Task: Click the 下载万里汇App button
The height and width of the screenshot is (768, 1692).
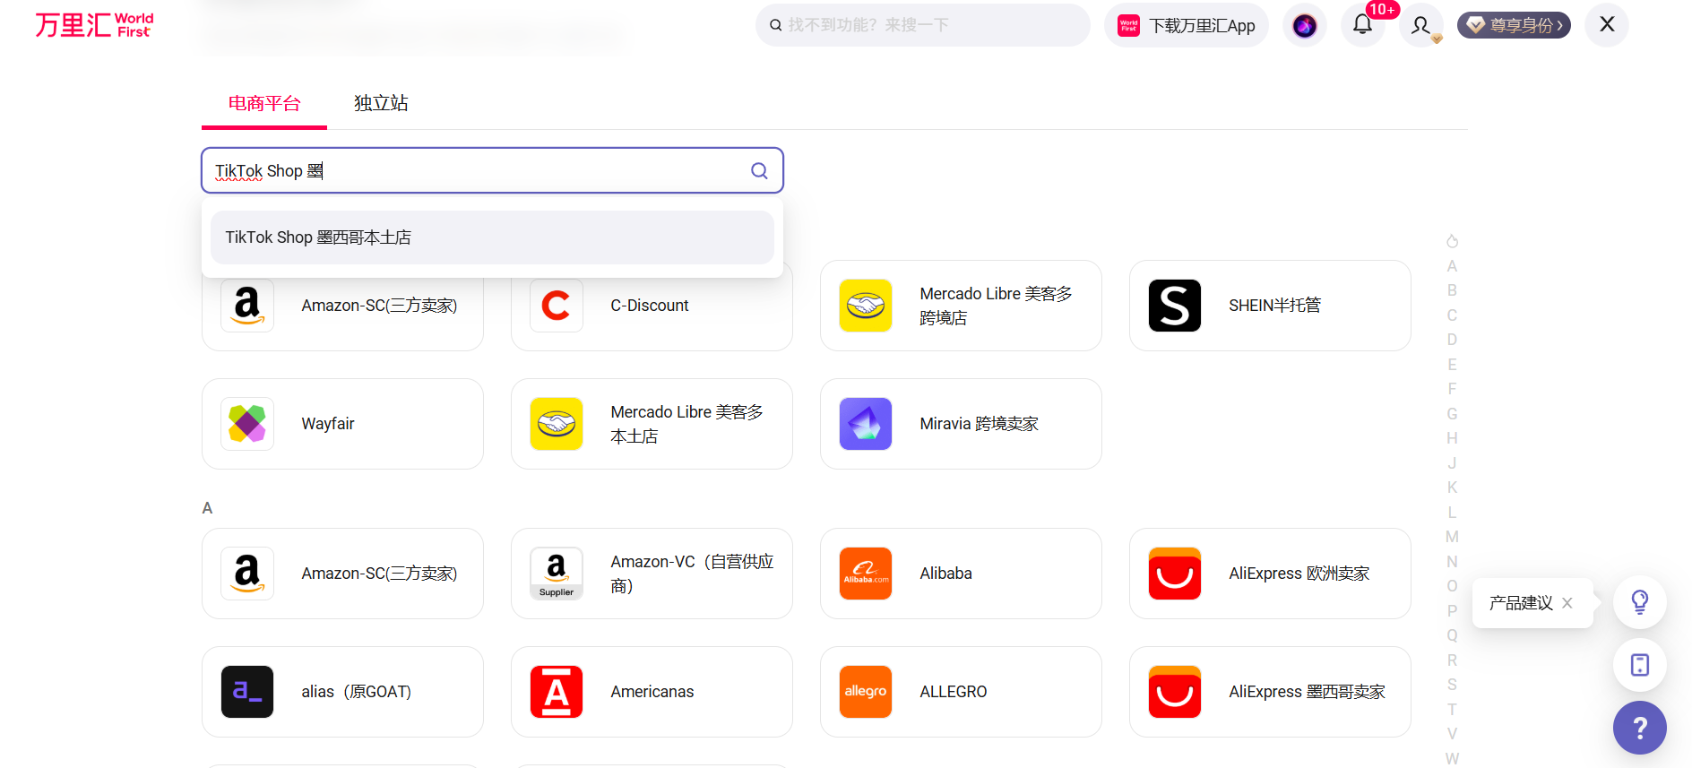Action: click(x=1187, y=25)
